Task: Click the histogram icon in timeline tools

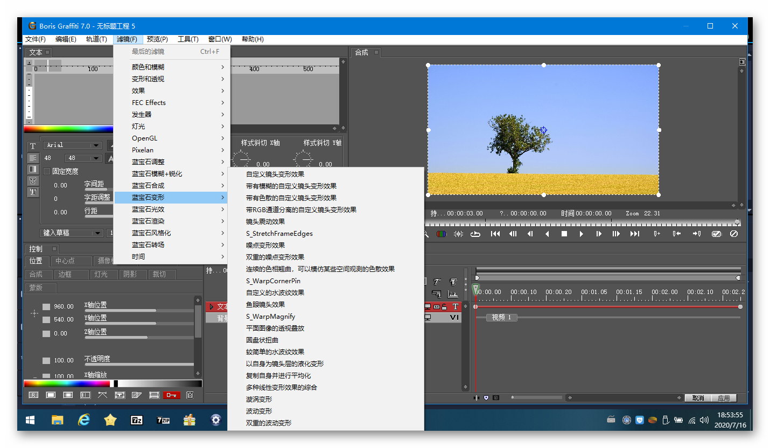Action: (x=453, y=294)
